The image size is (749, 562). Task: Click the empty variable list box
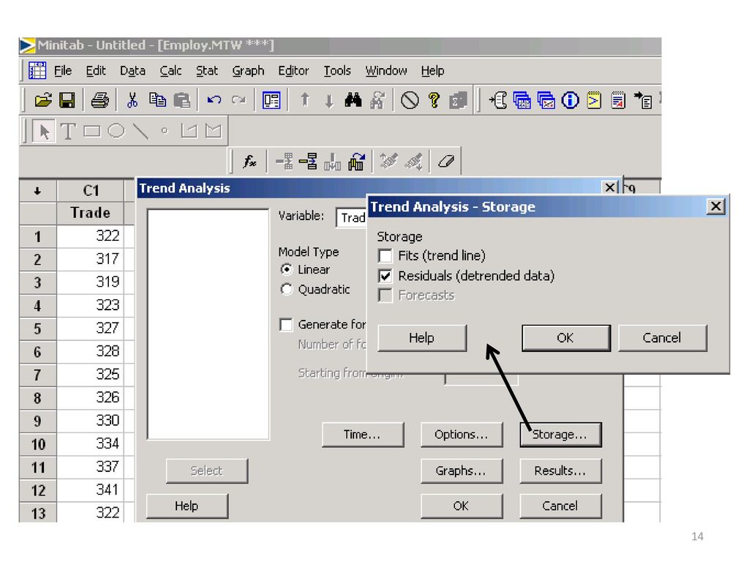tap(208, 324)
